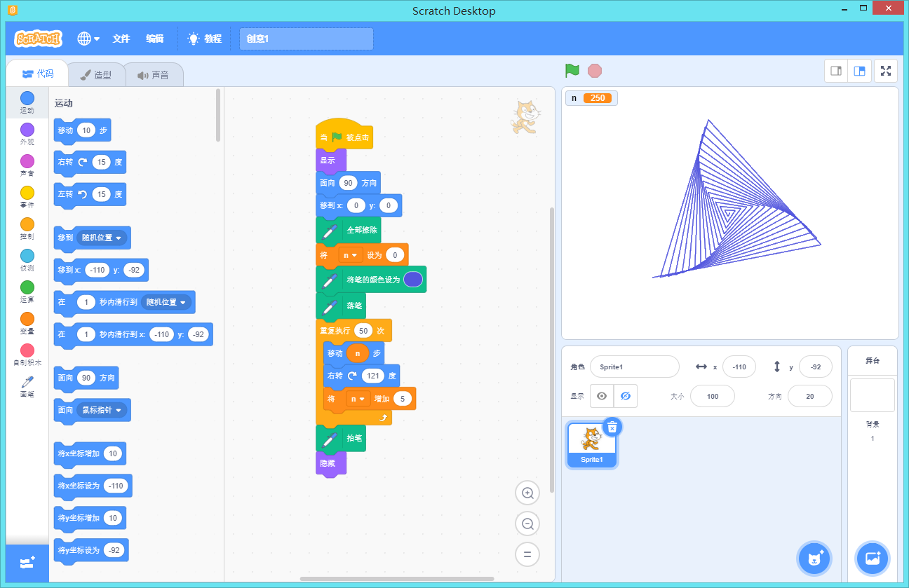This screenshot has height=588, width=909.
Task: Enter fullscreen stage mode
Action: pyautogui.click(x=885, y=70)
